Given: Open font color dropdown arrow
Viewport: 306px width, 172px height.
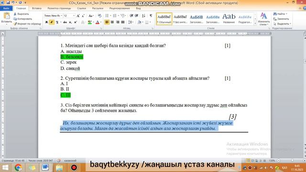Looking at the screenshot, I should click(x=101, y=22).
